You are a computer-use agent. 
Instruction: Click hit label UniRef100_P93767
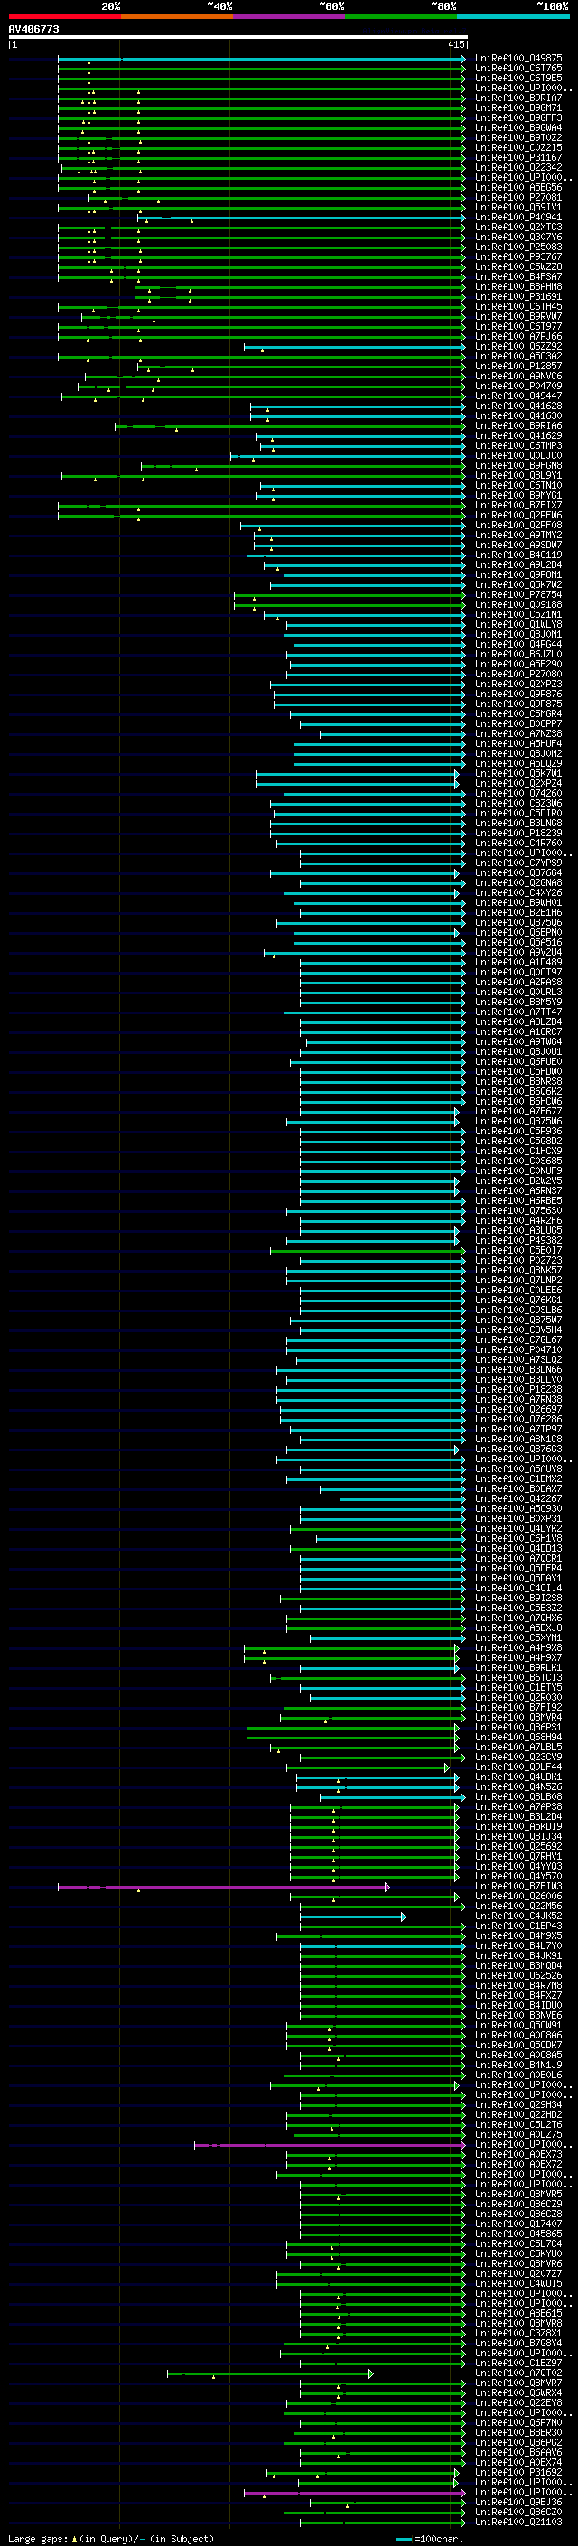(x=518, y=257)
